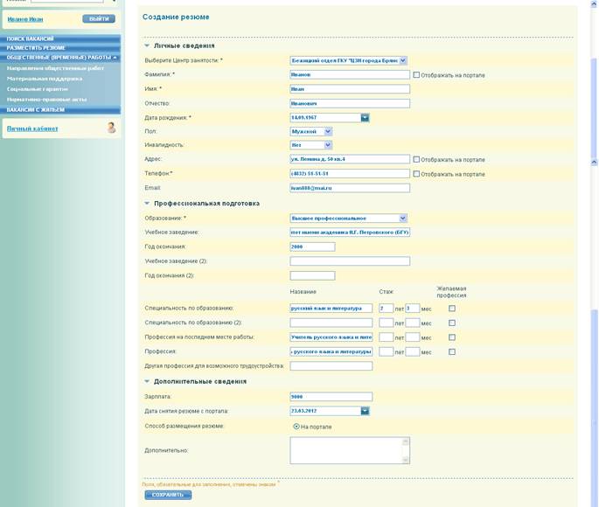This screenshot has height=507, width=599.
Task: Enable Отображать на портале for Фамилия
Action: [x=416, y=75]
